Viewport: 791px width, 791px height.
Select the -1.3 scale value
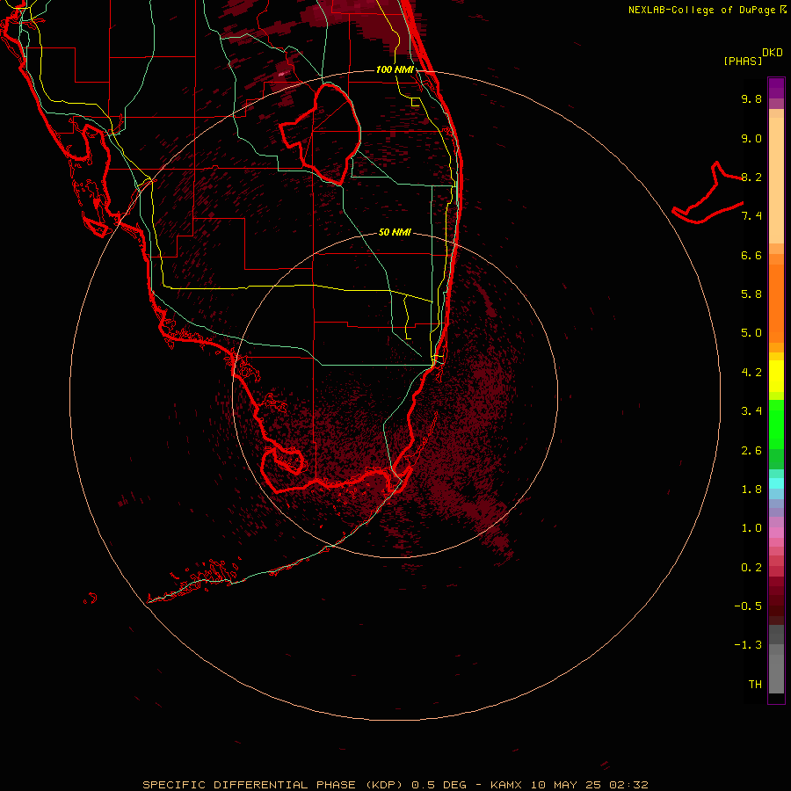(x=748, y=645)
